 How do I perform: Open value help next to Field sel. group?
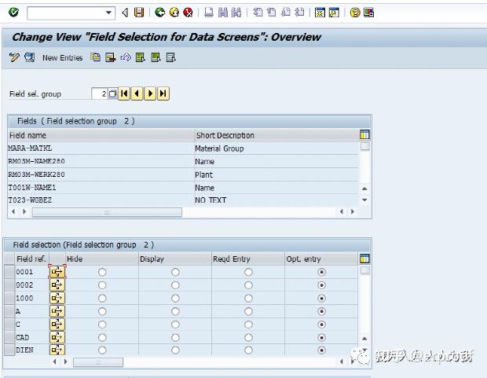[113, 94]
